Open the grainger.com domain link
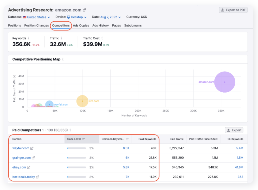The image size is (258, 190). (x=22, y=158)
